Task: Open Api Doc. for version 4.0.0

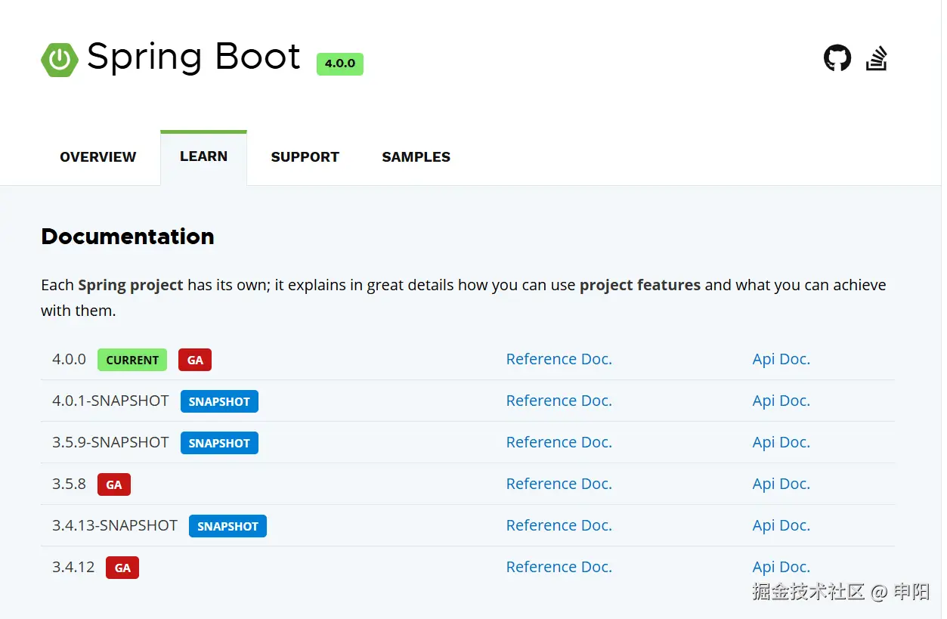Action: (781, 359)
